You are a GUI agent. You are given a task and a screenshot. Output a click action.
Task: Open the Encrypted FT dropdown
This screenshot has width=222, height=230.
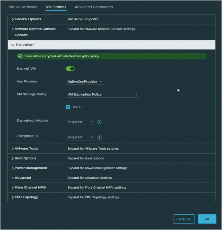point(81,137)
